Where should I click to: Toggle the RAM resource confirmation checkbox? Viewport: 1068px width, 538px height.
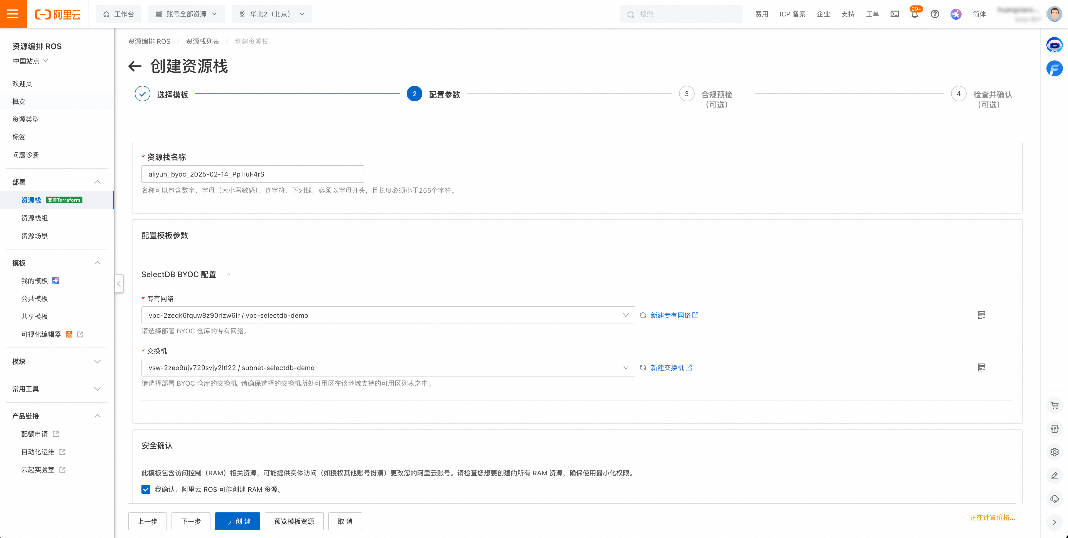pyautogui.click(x=146, y=490)
